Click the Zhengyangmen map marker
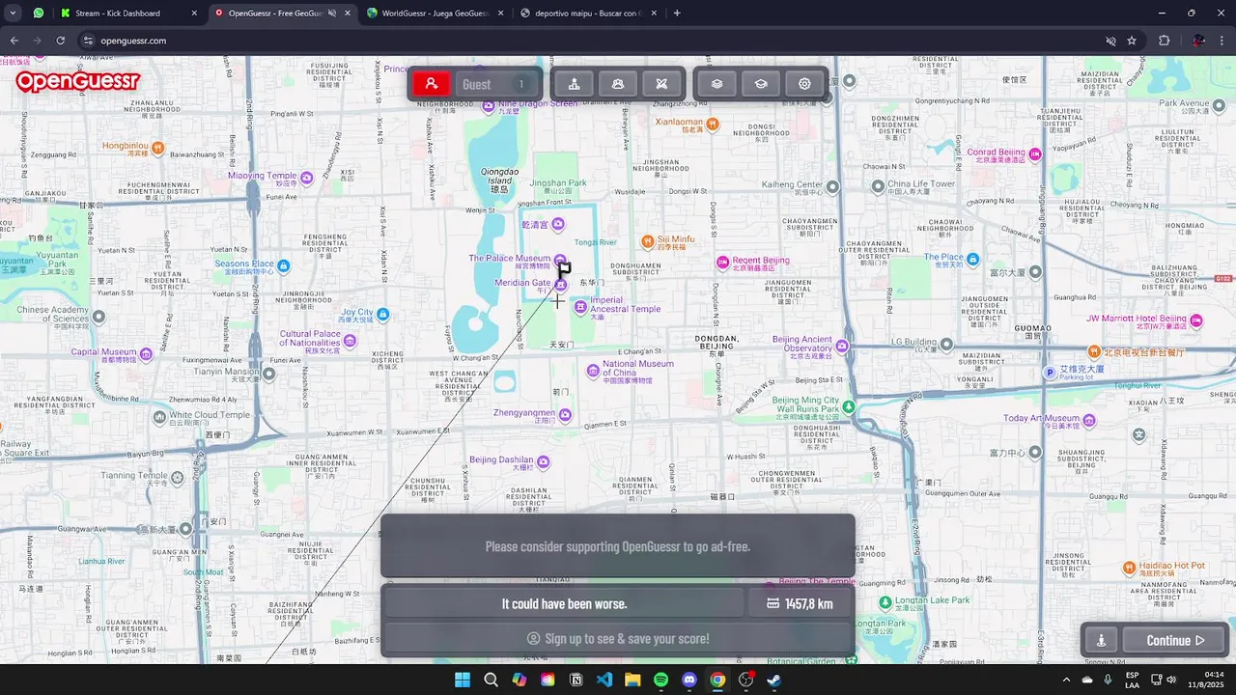 tap(565, 415)
